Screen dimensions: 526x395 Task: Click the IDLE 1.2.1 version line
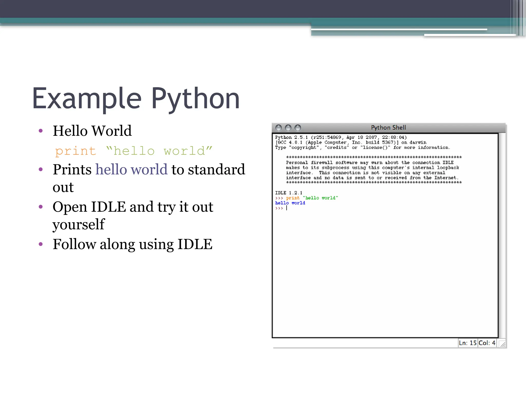tap(289, 193)
